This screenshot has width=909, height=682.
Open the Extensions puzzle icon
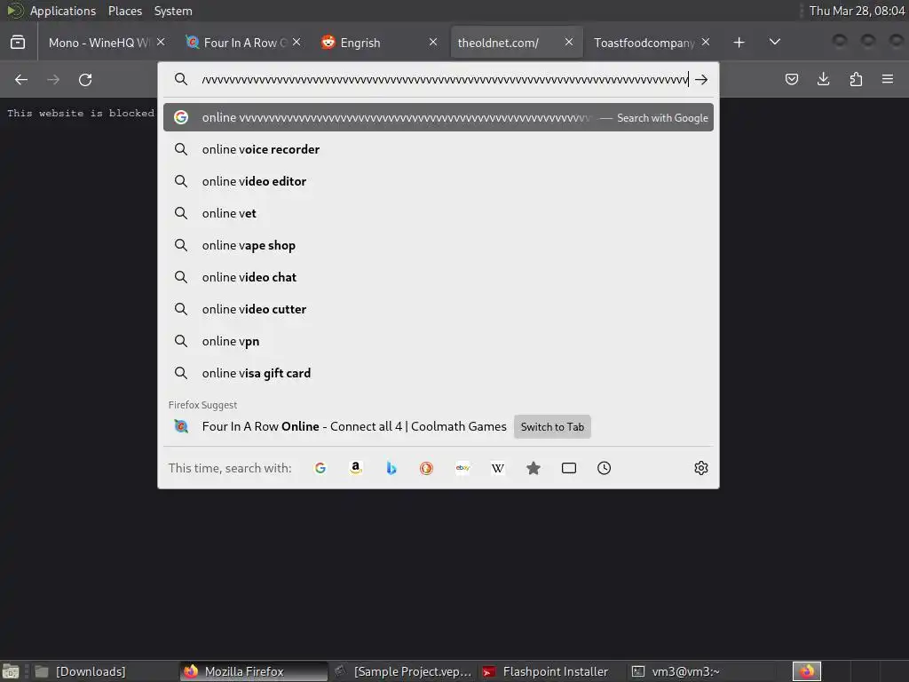click(x=856, y=79)
